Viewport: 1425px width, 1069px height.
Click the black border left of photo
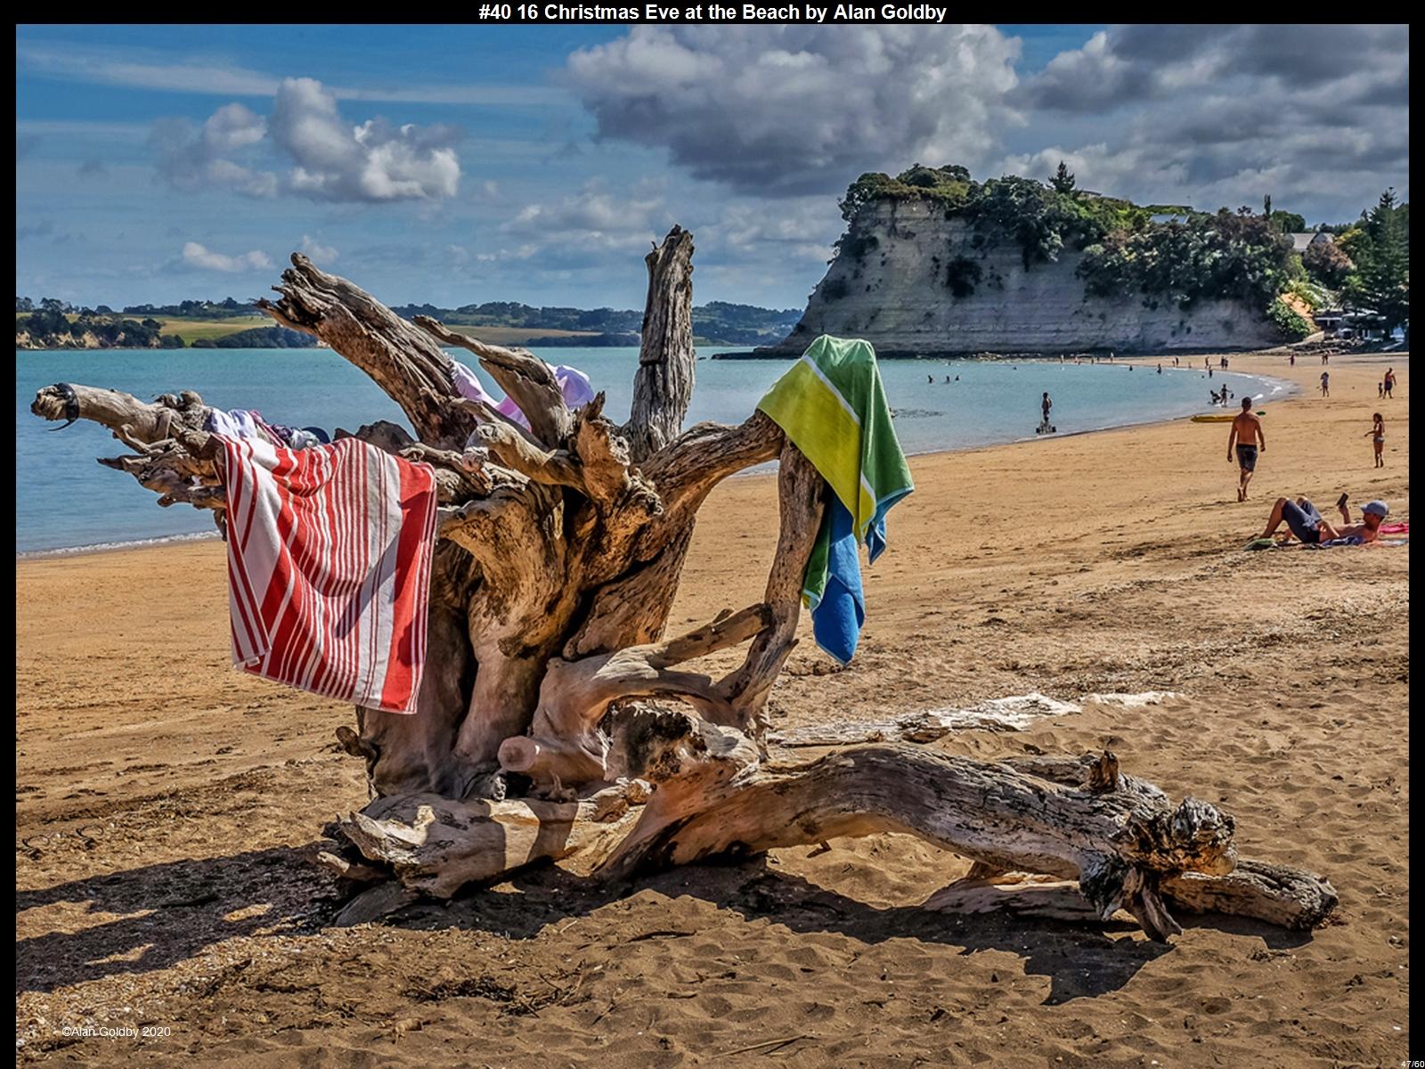[x=7, y=534]
